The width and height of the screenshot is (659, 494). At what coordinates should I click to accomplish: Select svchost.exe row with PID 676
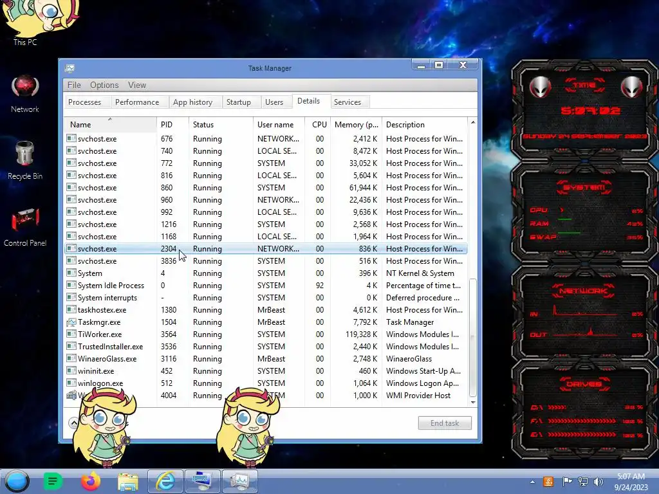coord(266,139)
